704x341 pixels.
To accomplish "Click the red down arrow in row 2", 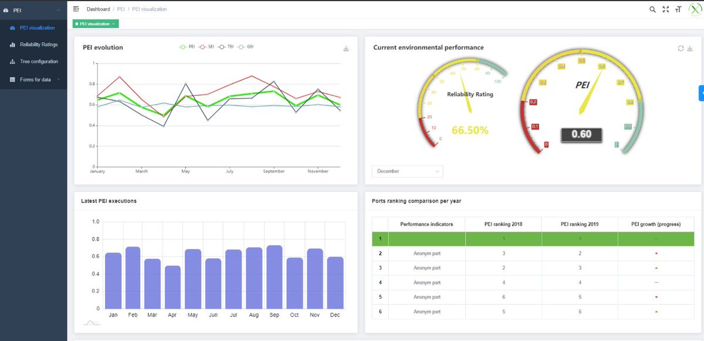I will (x=656, y=254).
